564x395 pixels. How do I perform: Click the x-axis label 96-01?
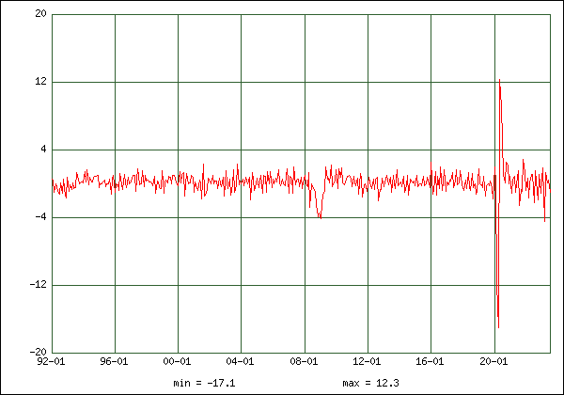click(114, 361)
